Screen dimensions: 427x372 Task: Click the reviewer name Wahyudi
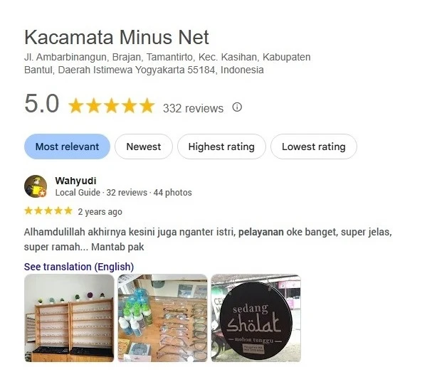pos(75,181)
